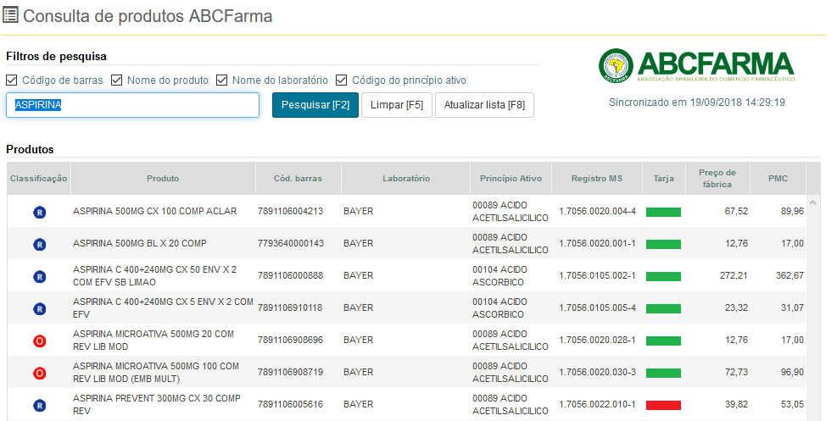
Task: Sort by Cód. barras column header
Action: pos(298,179)
